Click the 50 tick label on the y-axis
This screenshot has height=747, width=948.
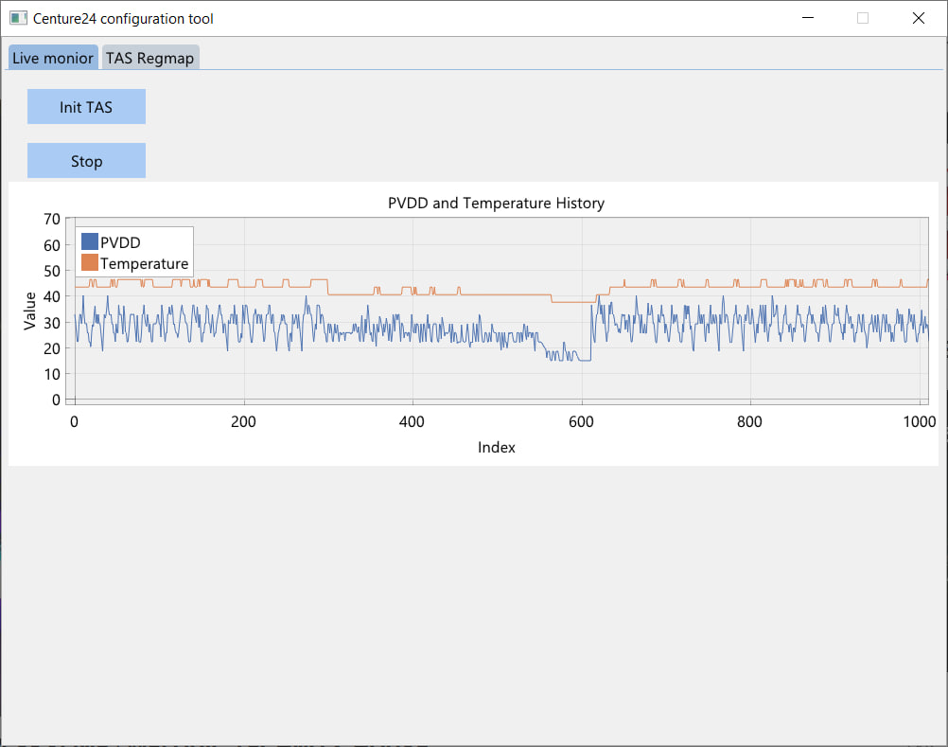pos(52,271)
